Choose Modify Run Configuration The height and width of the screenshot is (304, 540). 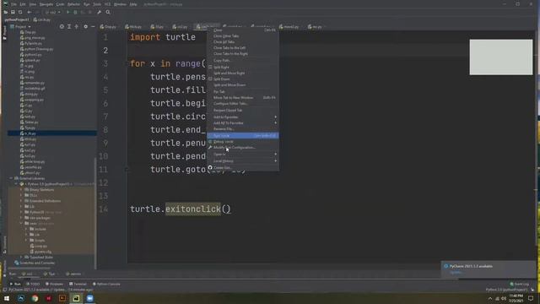pyautogui.click(x=243, y=148)
